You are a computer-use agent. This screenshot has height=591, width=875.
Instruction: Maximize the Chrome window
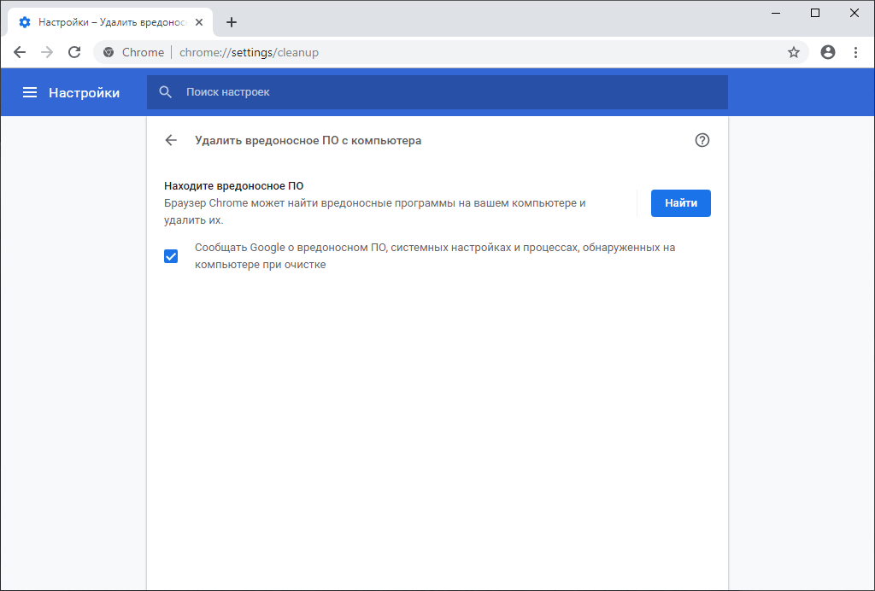point(815,13)
